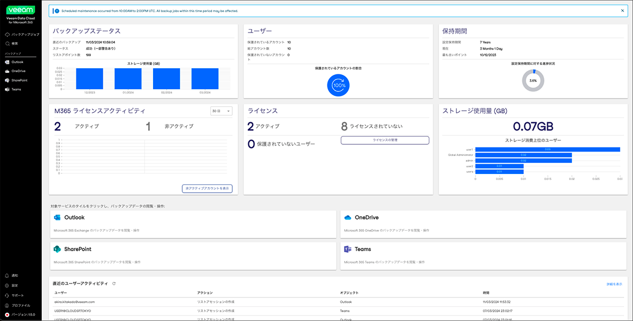Click user1 storage consumption bar

click(x=548, y=149)
